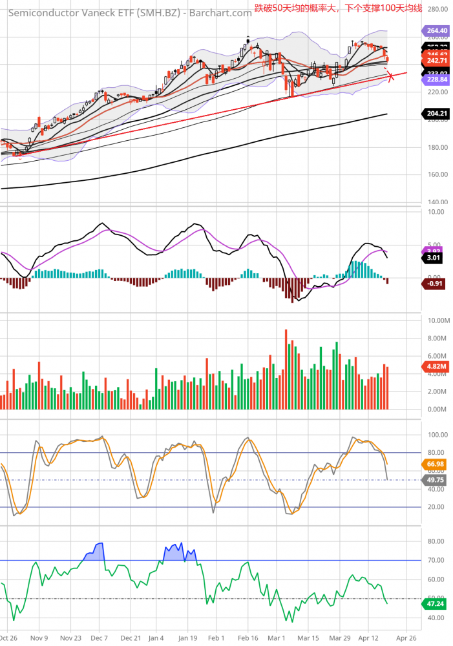
Task: Click the red X marker on trendline
Action: pyautogui.click(x=390, y=78)
